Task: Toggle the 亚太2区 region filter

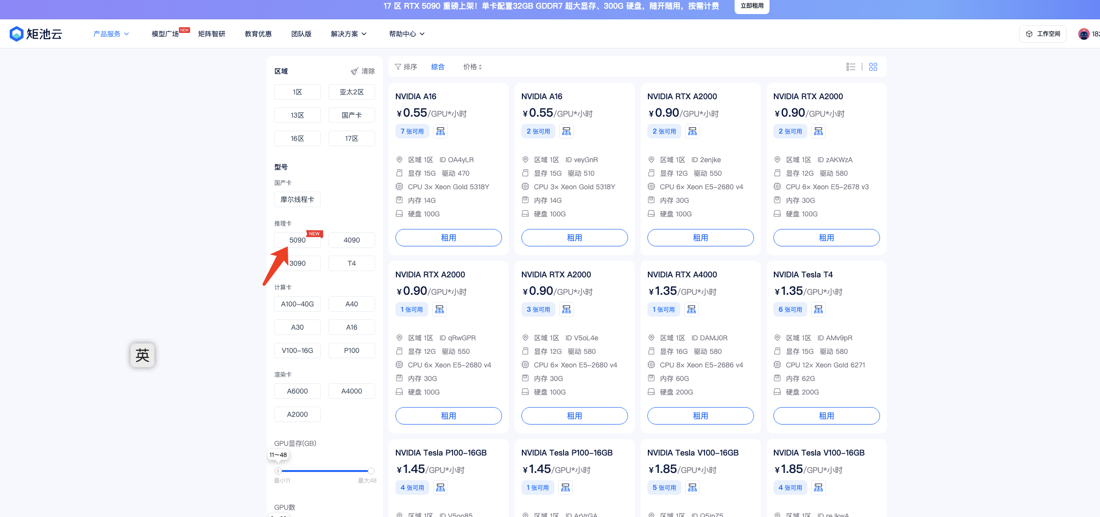Action: pos(352,92)
